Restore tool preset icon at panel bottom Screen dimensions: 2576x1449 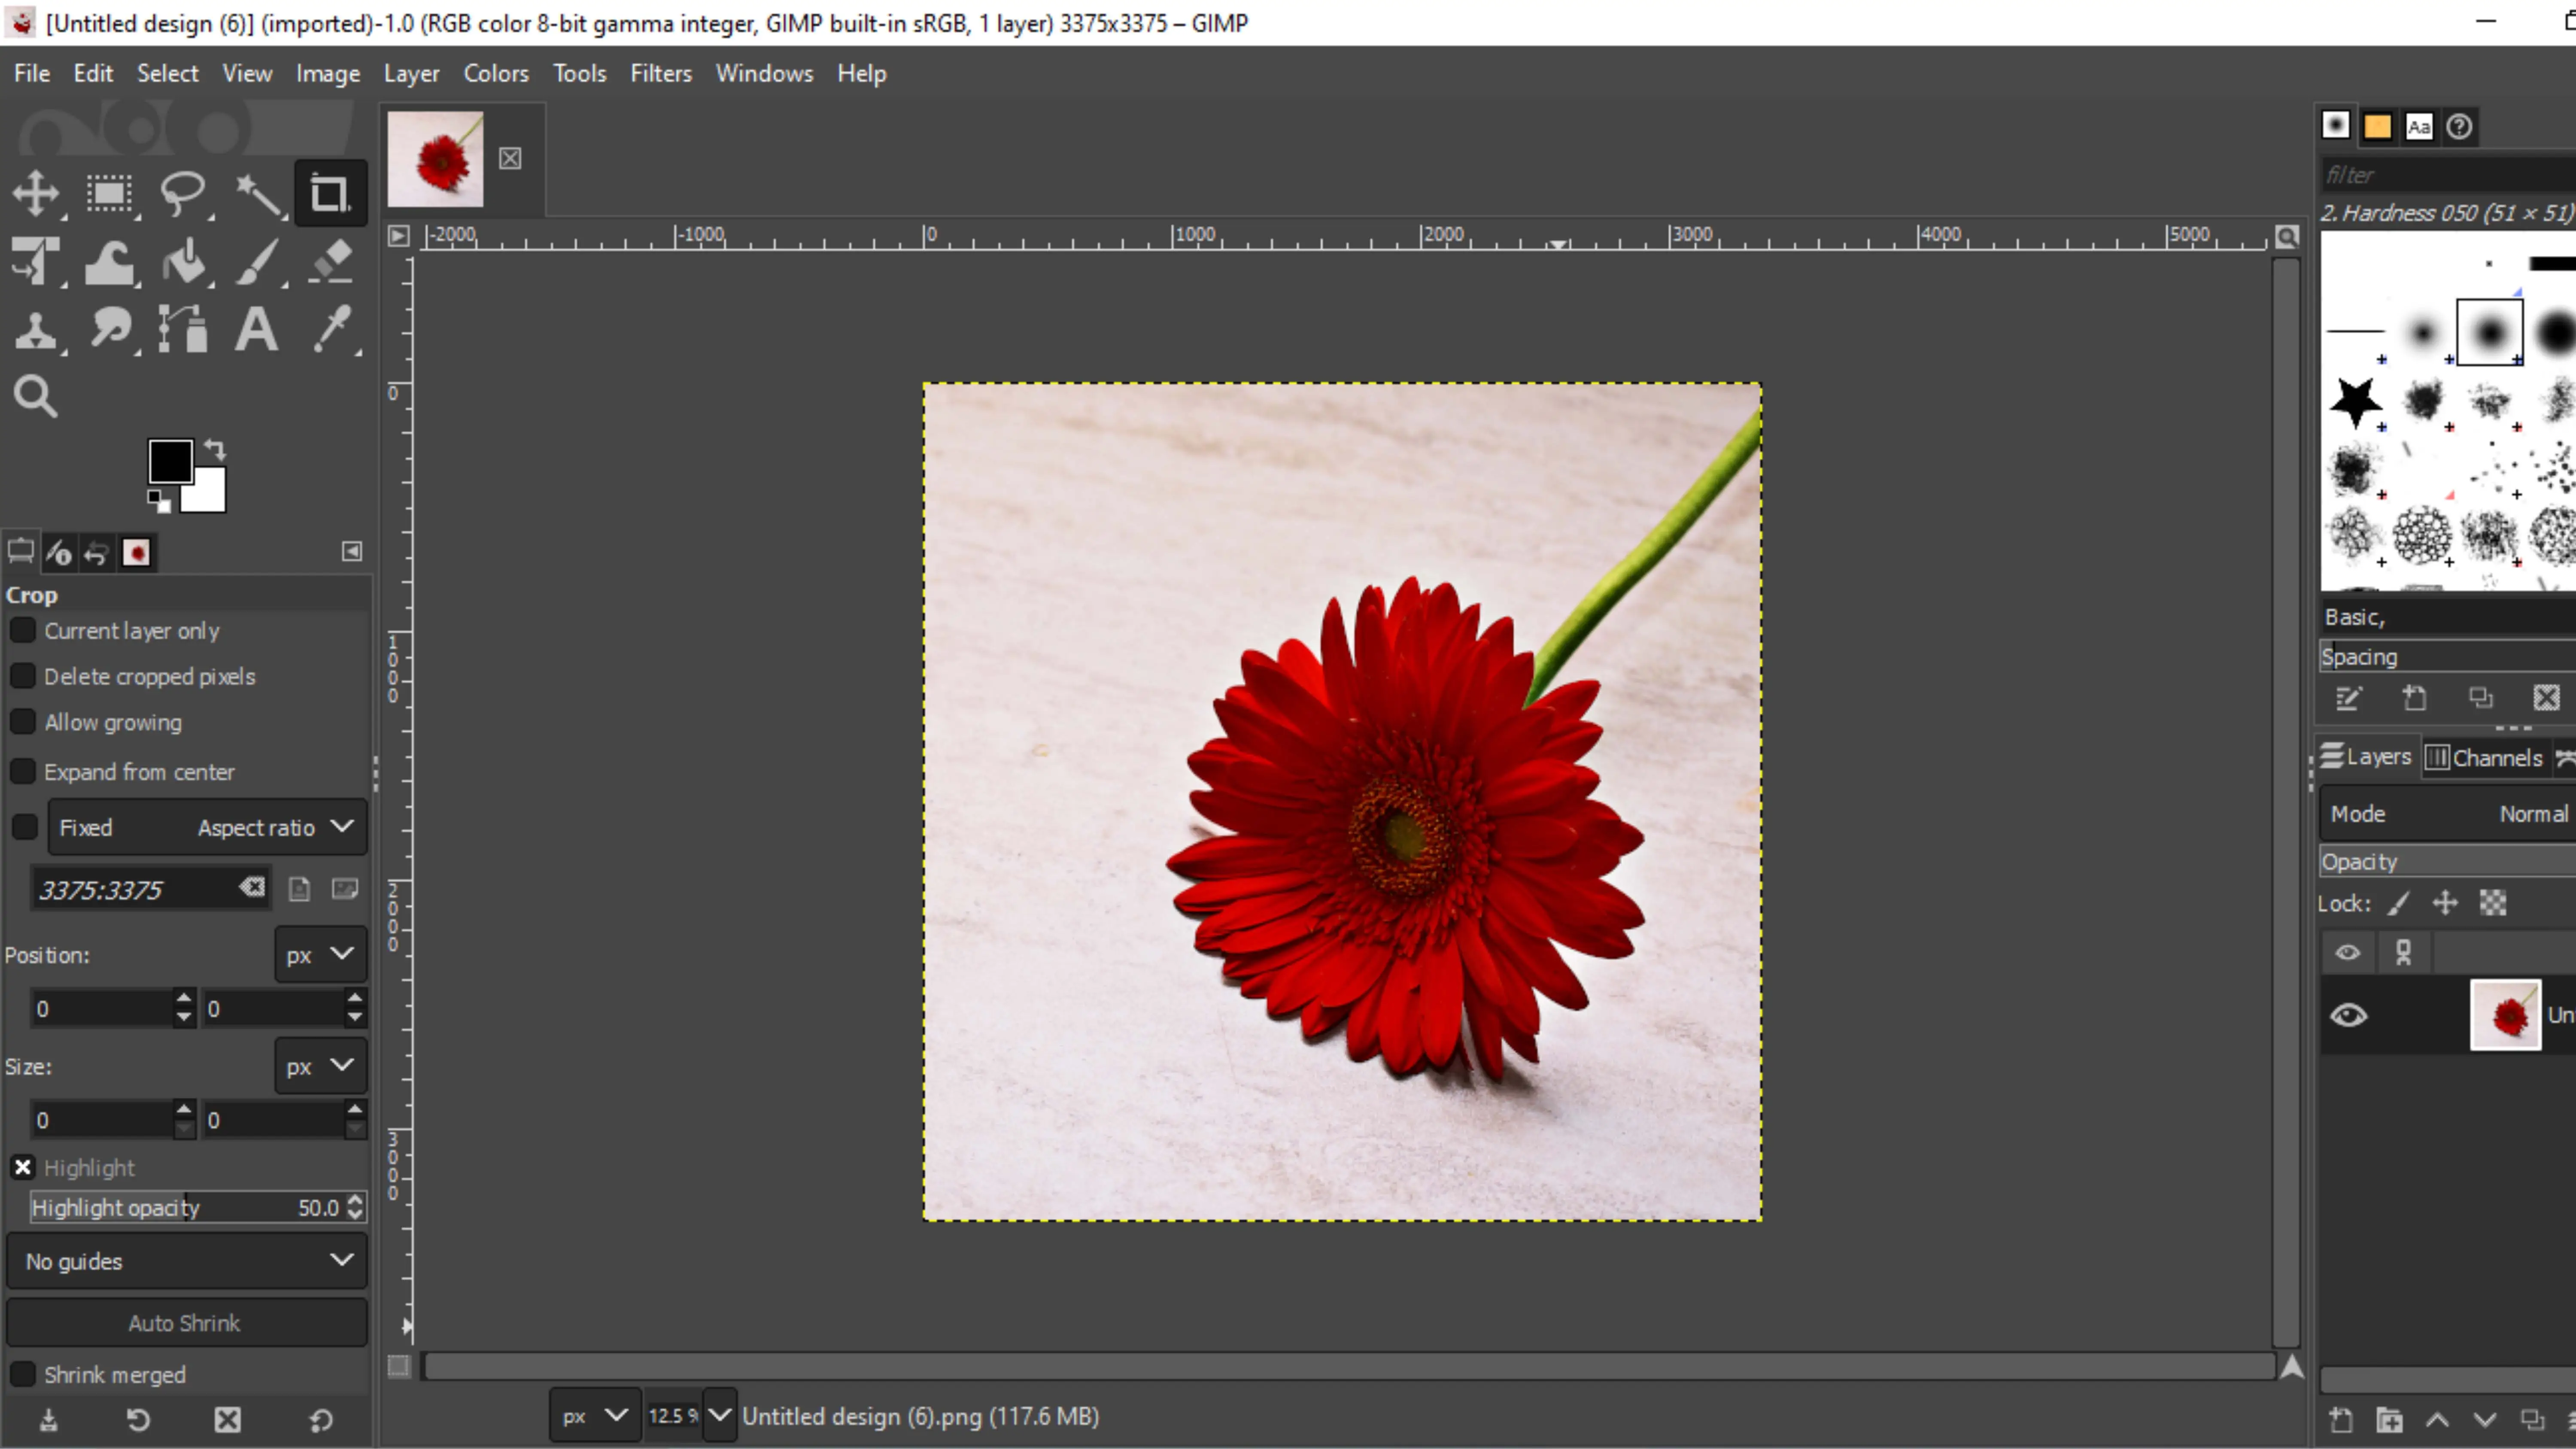pyautogui.click(x=138, y=1419)
